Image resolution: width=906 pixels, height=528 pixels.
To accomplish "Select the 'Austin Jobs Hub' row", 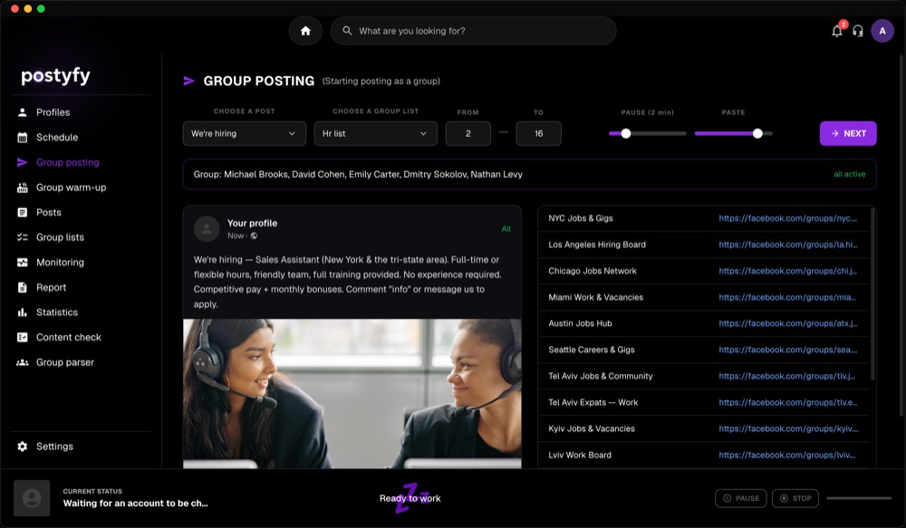I will 703,323.
